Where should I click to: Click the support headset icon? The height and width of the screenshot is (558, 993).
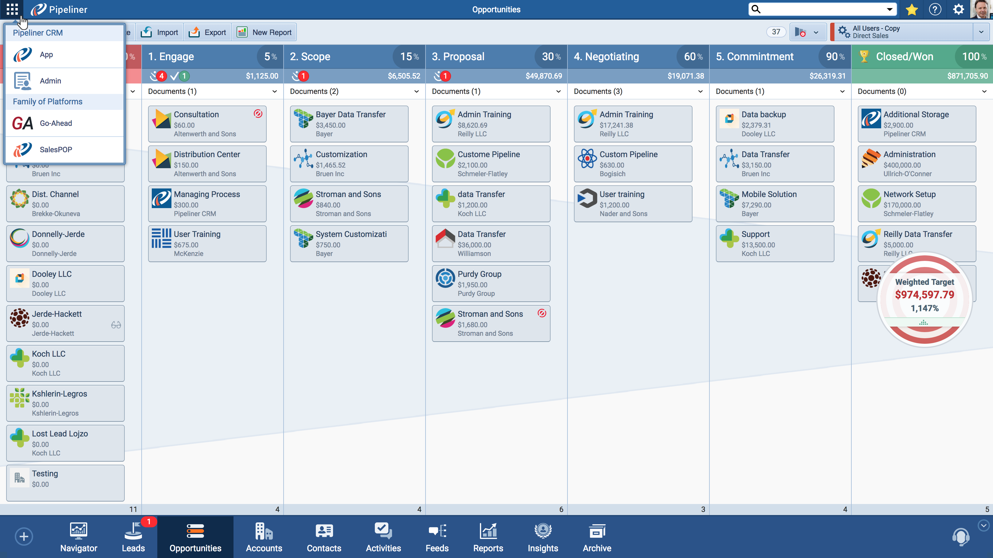coord(960,537)
